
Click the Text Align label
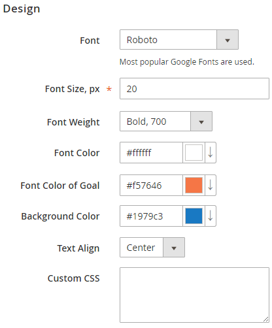(x=78, y=248)
